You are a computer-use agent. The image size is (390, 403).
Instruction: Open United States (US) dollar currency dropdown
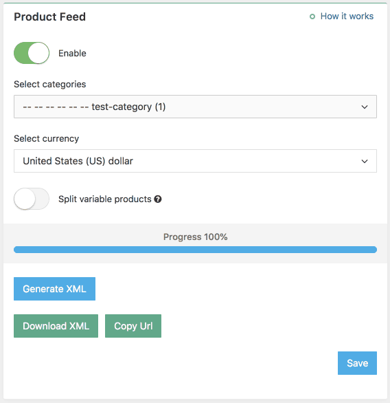[x=195, y=161]
